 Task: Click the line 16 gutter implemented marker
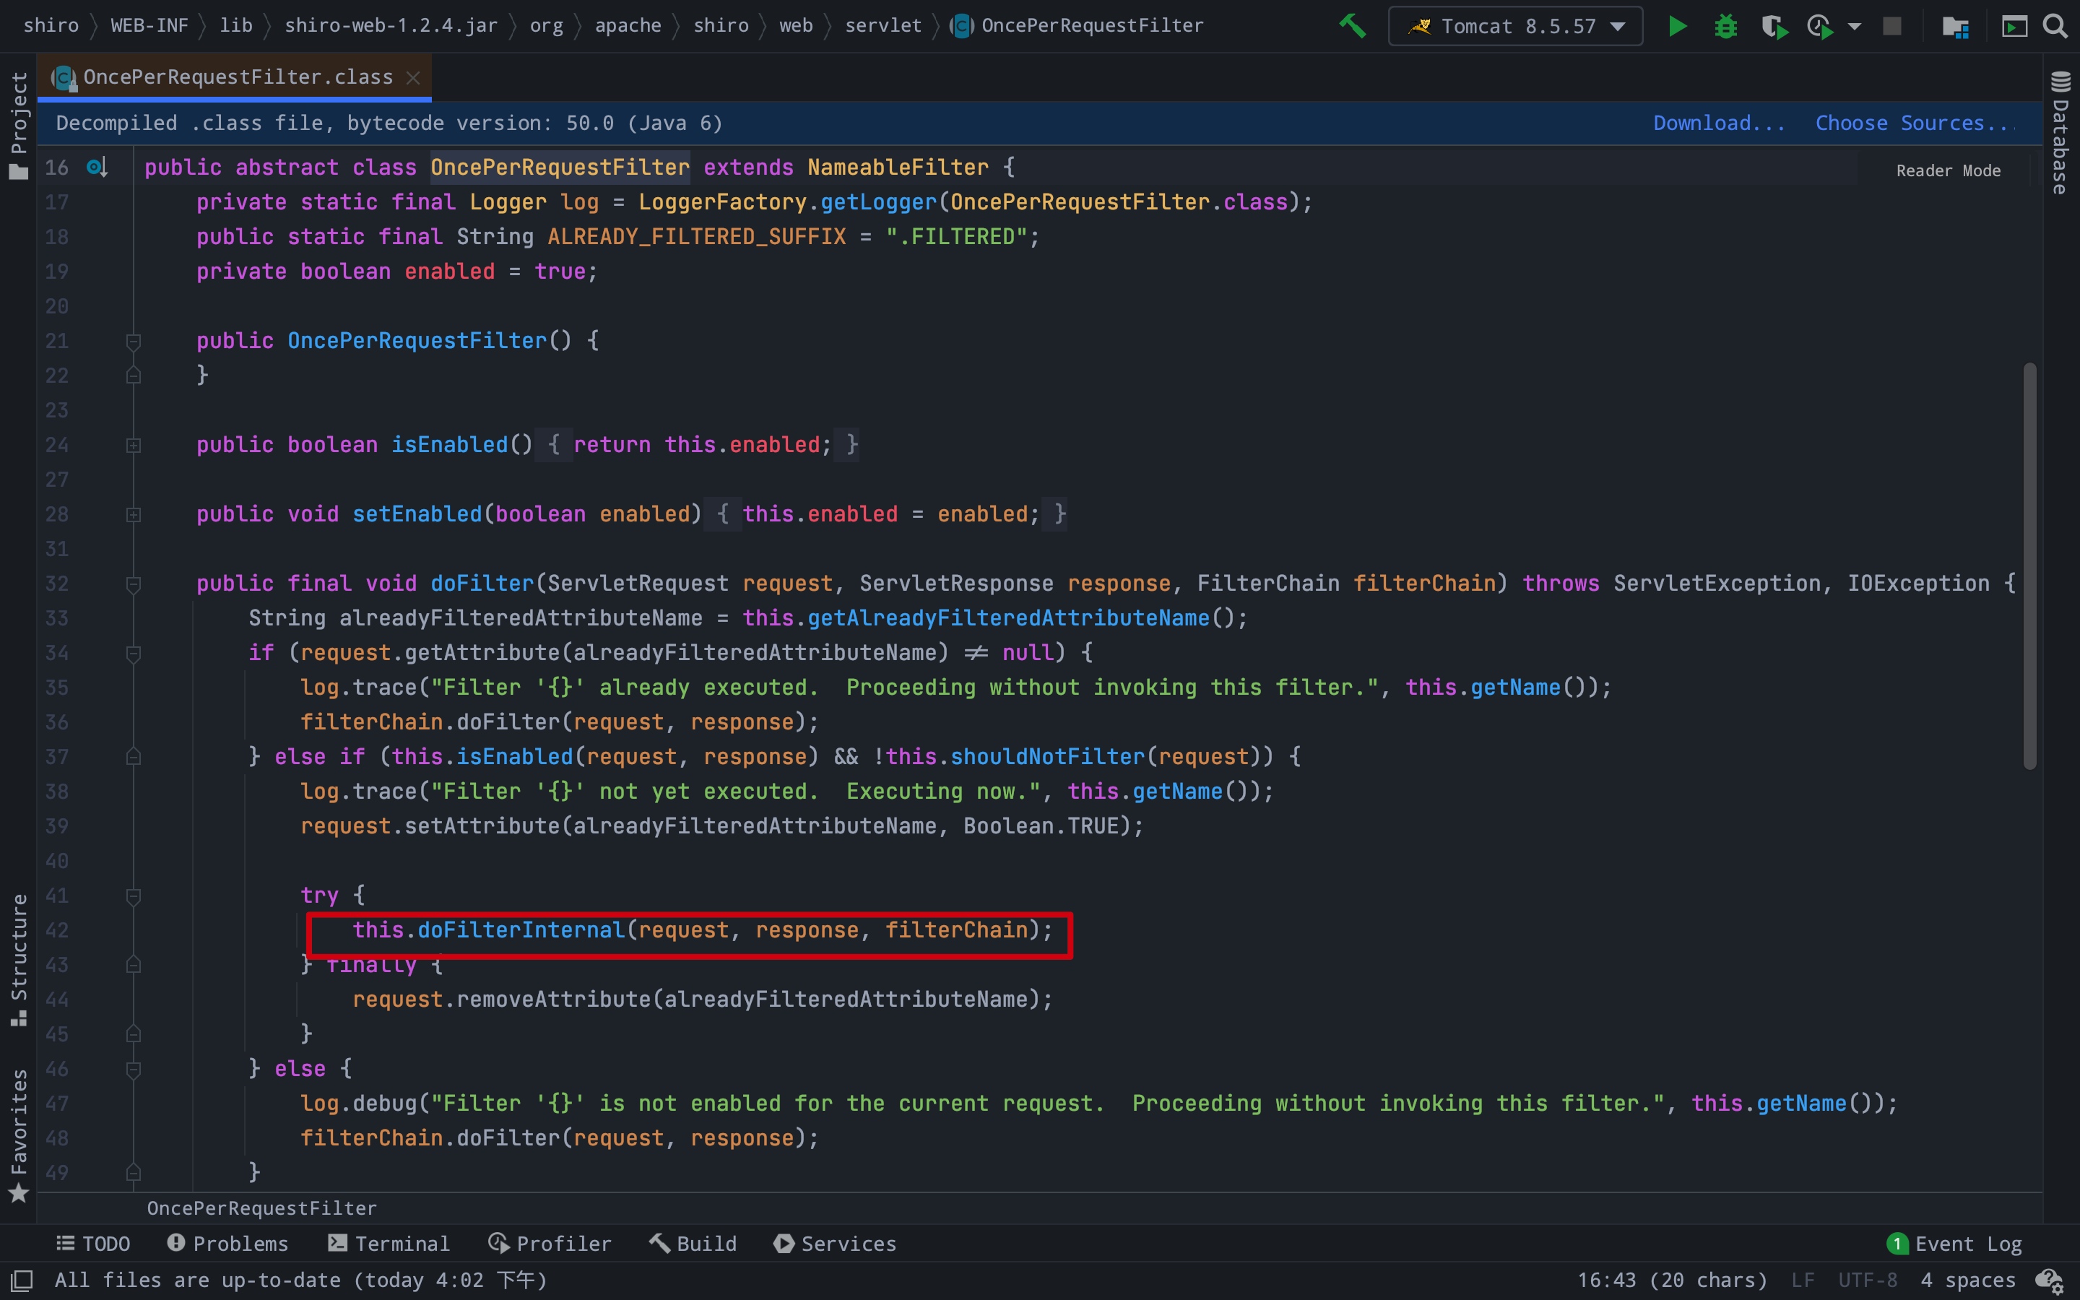(97, 167)
